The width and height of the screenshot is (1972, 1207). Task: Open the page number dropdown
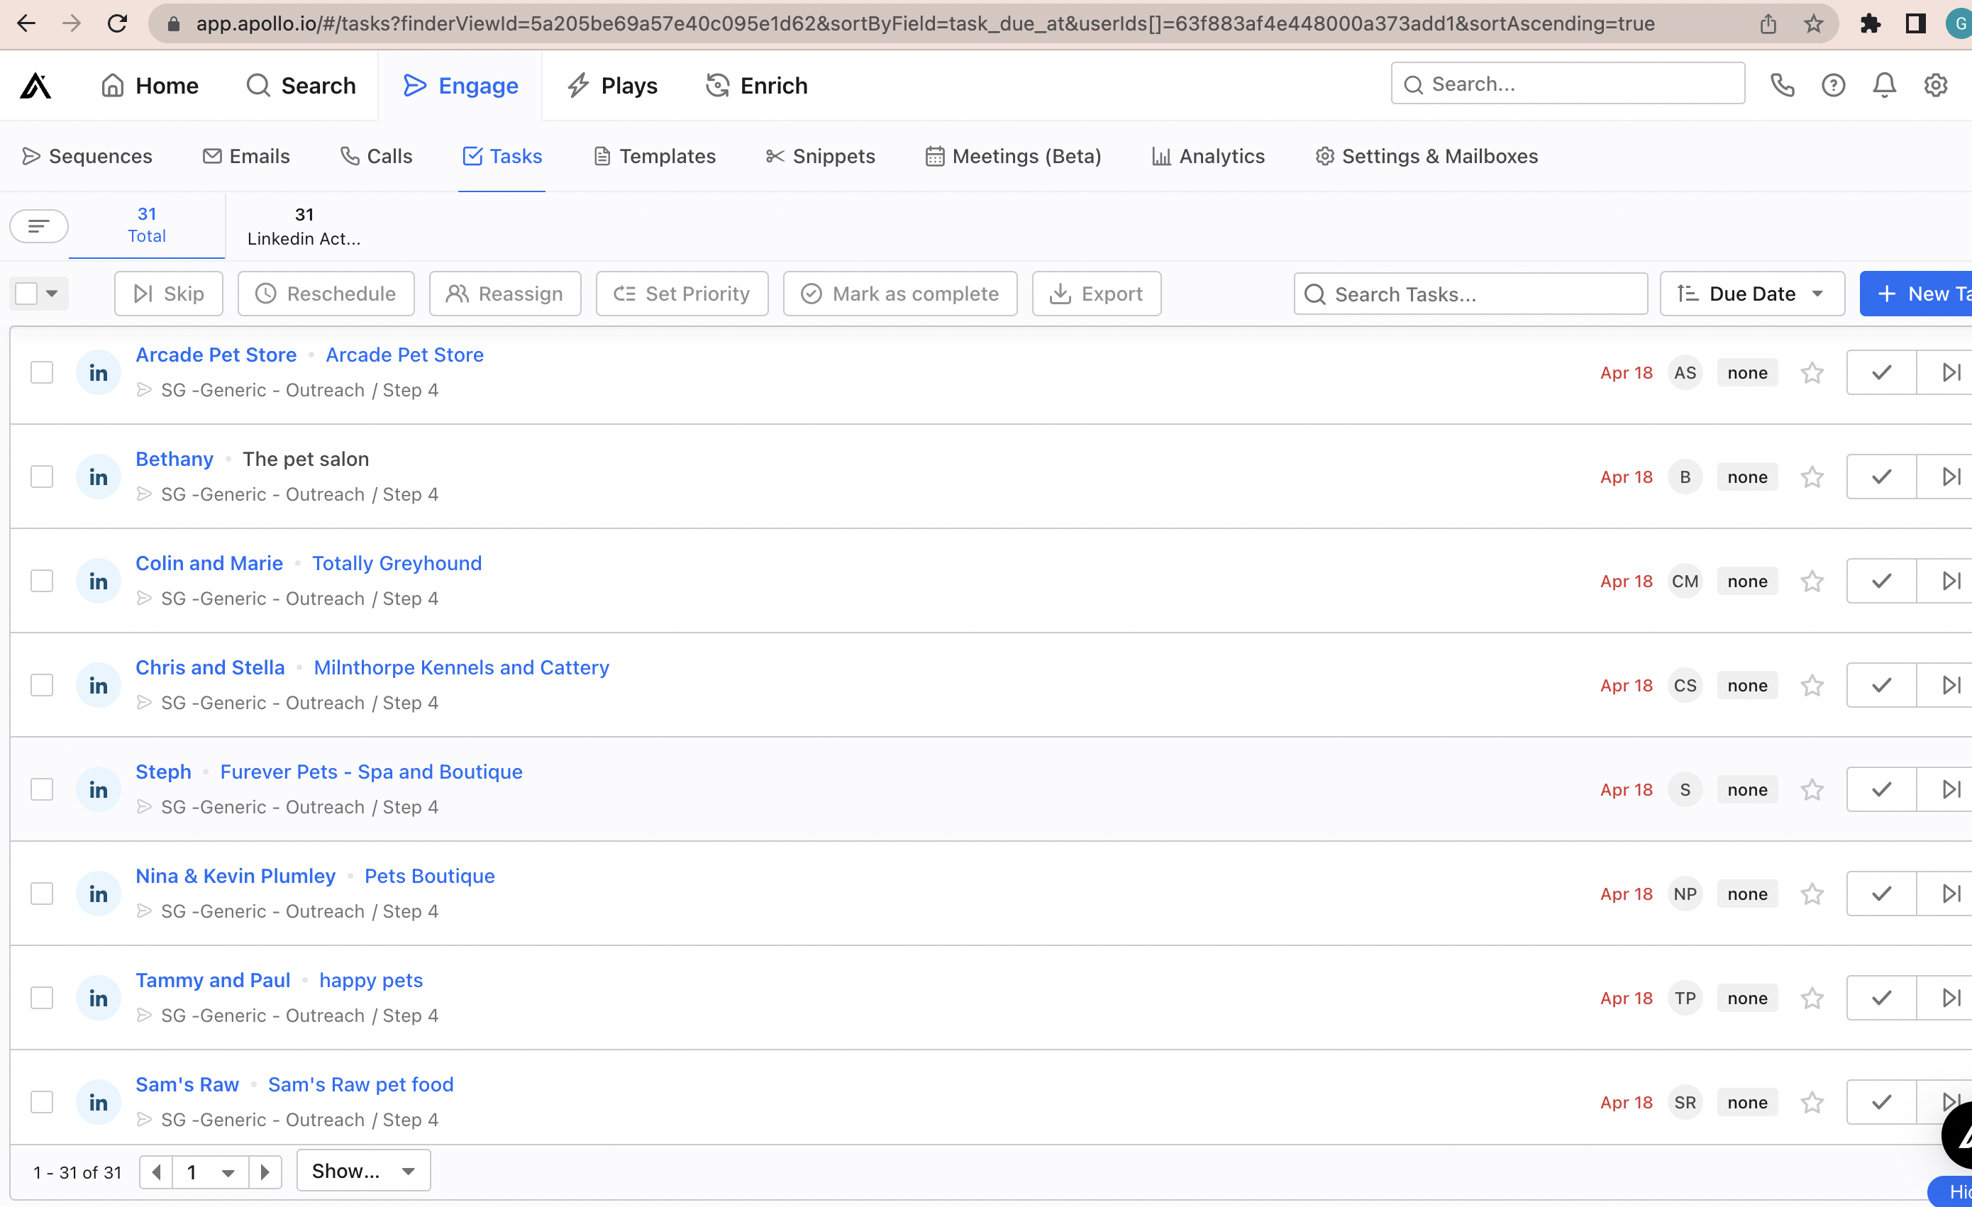tap(211, 1173)
